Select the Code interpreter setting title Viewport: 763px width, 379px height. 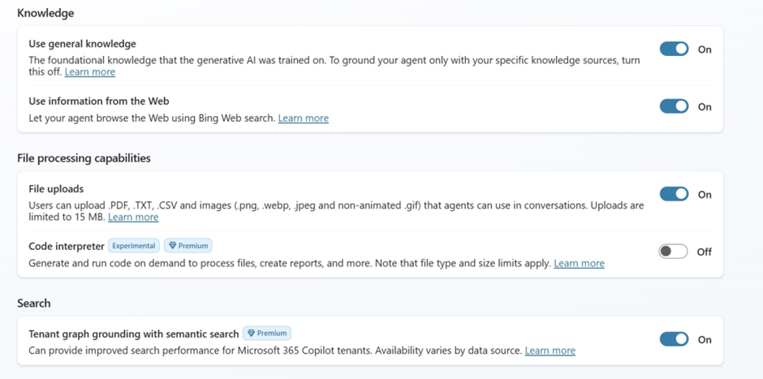coord(67,246)
